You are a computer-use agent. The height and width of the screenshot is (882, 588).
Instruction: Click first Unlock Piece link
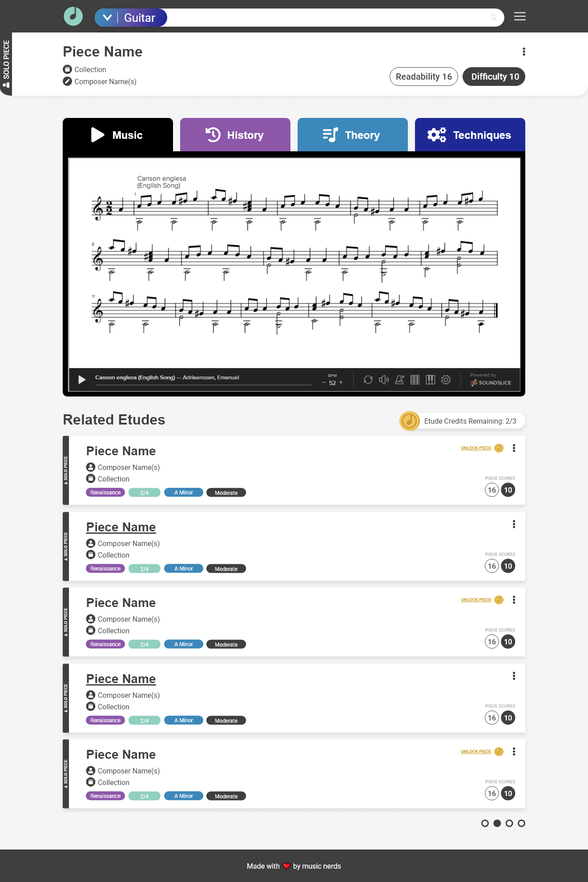click(475, 448)
